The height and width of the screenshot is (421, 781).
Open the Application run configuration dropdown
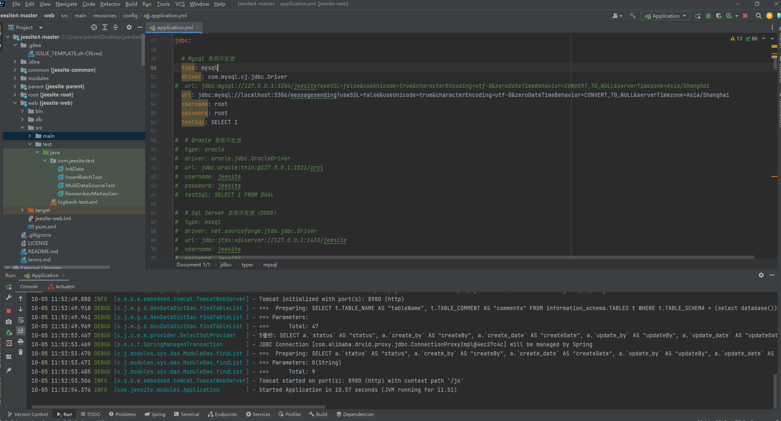coord(665,16)
